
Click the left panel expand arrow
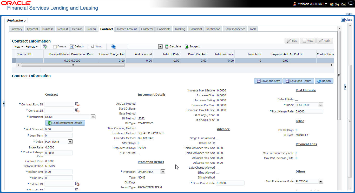4,104
